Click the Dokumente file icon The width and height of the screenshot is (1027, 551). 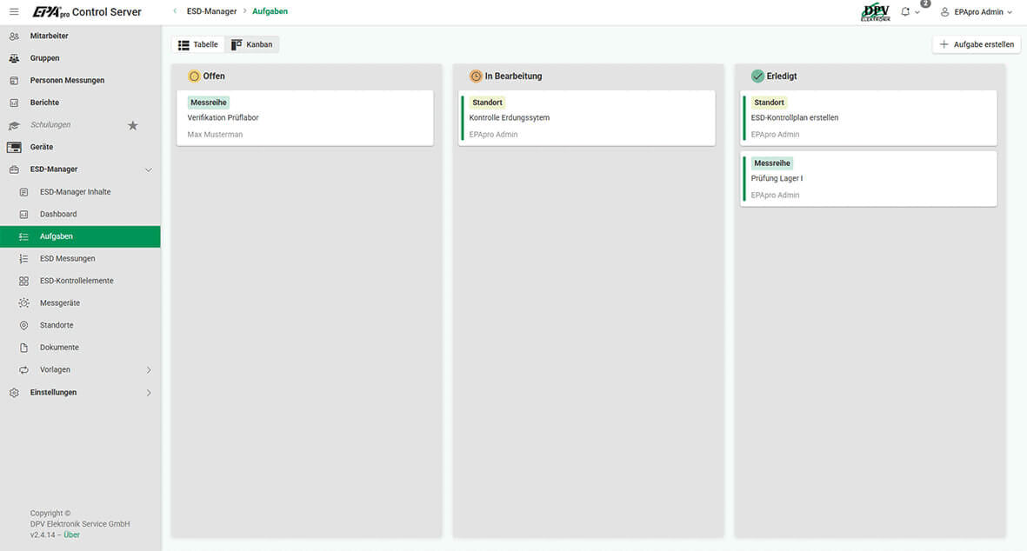23,348
